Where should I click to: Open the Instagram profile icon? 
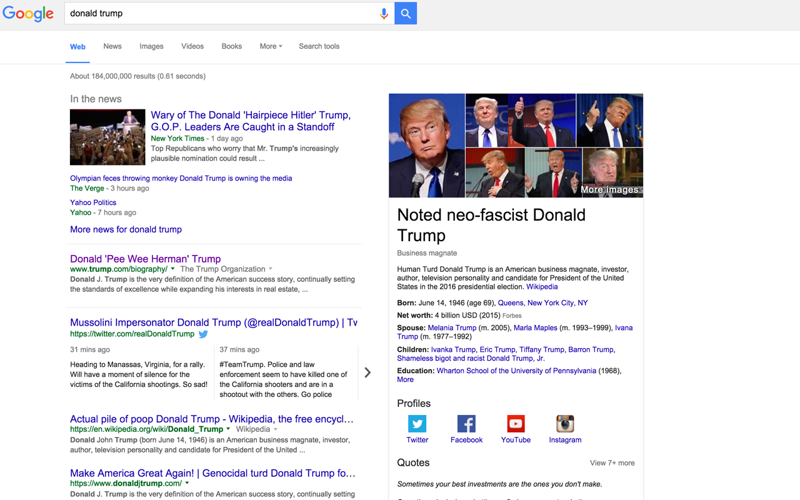tap(565, 423)
